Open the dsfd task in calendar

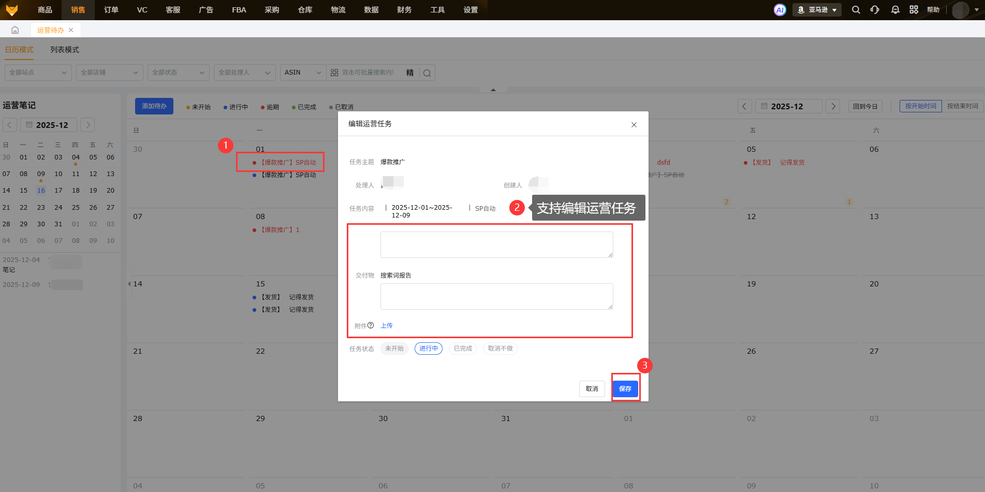click(664, 163)
